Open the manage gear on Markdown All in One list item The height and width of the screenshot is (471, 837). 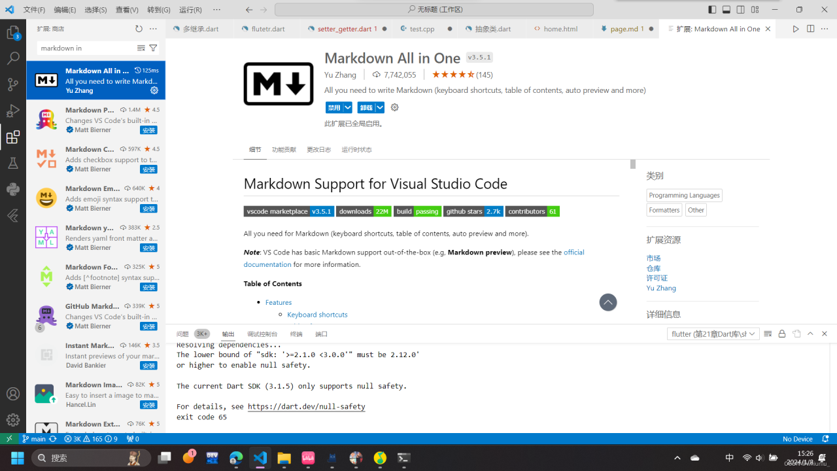(x=154, y=90)
